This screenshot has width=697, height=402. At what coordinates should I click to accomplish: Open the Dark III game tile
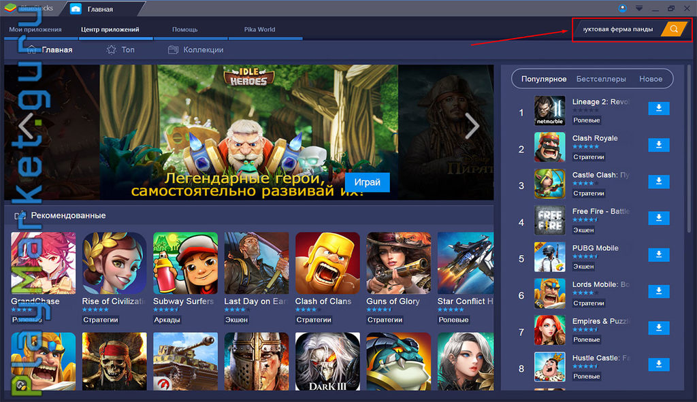tap(327, 362)
